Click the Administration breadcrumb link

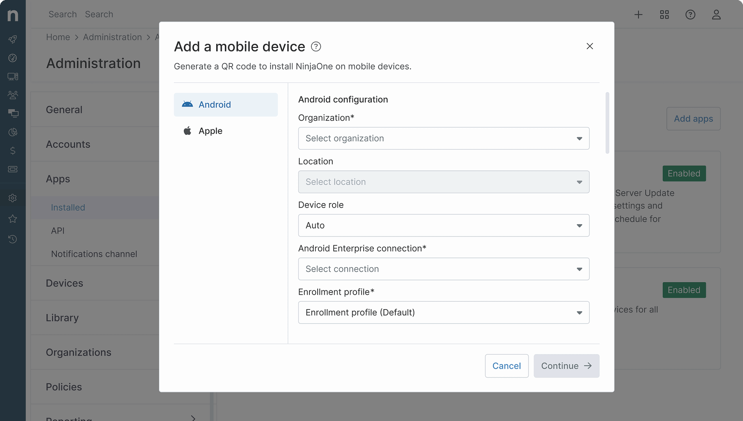pyautogui.click(x=112, y=37)
